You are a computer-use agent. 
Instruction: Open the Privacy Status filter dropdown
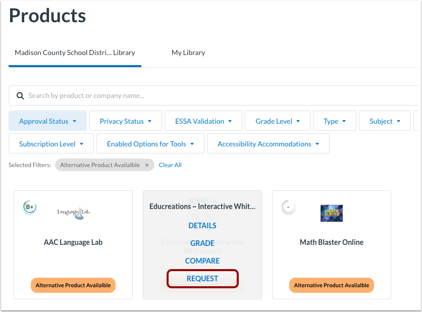point(125,121)
